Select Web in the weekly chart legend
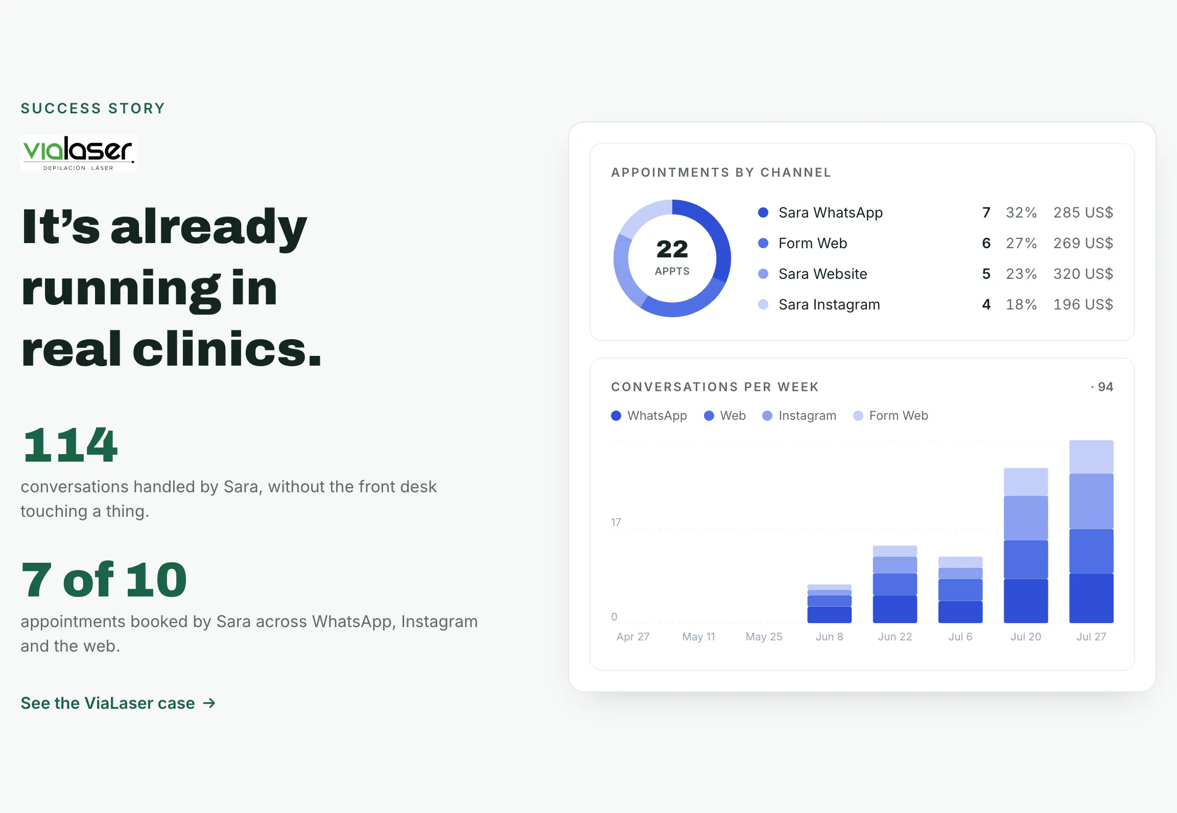This screenshot has width=1177, height=813. click(x=725, y=416)
